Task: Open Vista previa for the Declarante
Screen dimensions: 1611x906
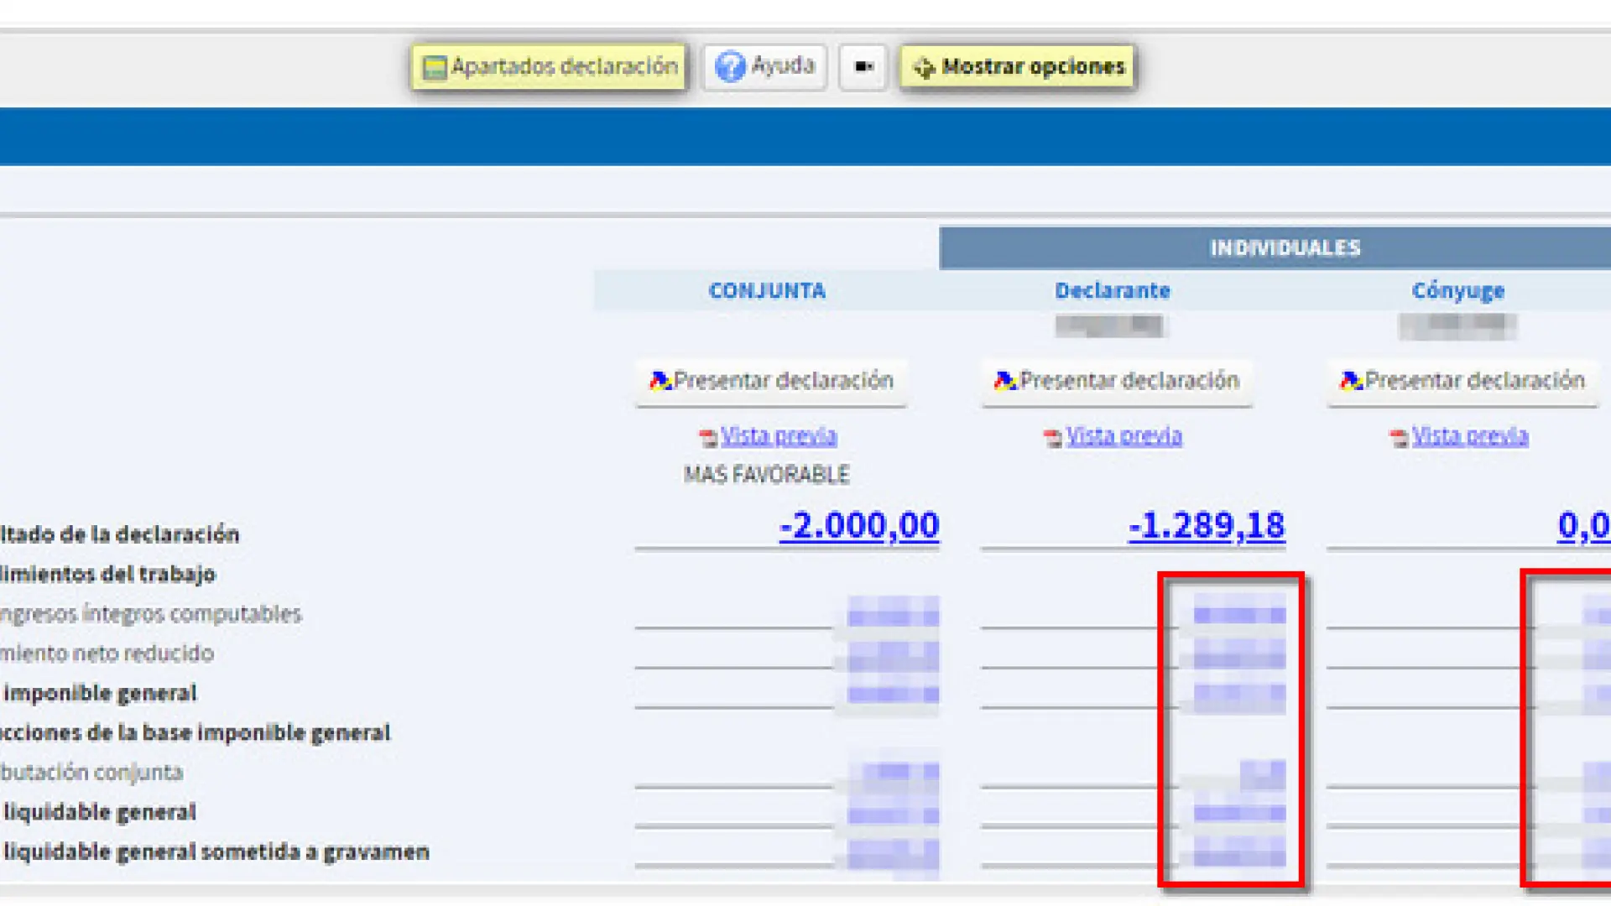Action: point(1124,436)
